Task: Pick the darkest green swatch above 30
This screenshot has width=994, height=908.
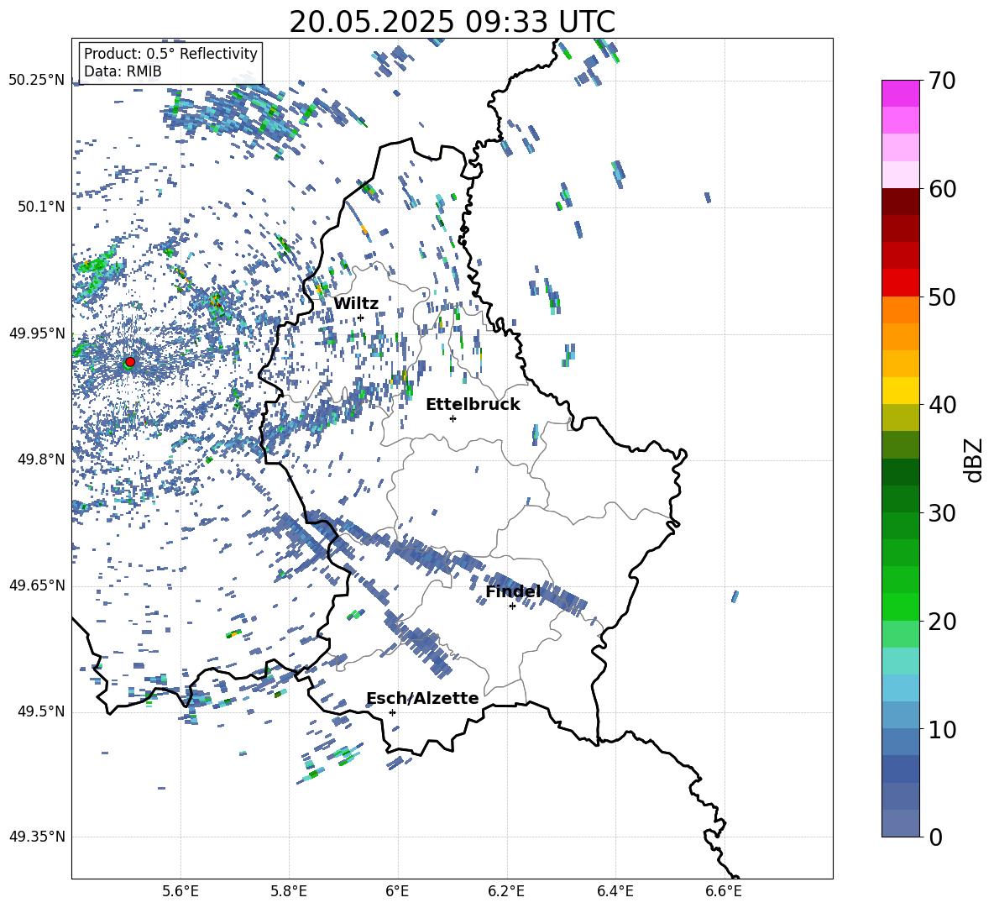Action: [x=900, y=472]
